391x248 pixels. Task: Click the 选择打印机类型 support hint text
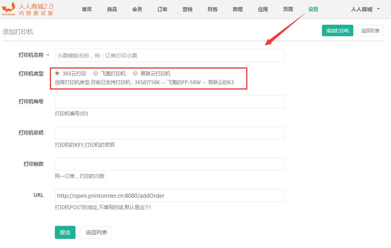point(144,82)
